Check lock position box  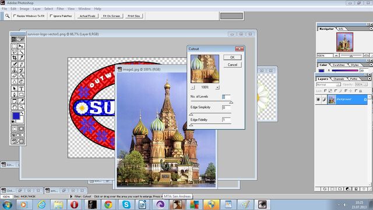[x=346, y=91]
